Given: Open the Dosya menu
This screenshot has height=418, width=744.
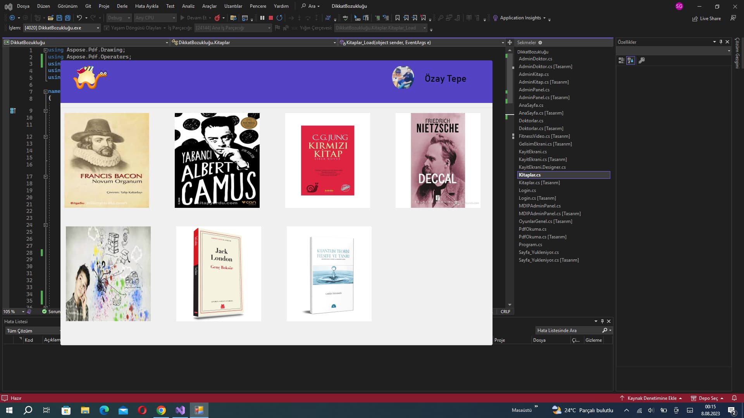Looking at the screenshot, I should pyautogui.click(x=23, y=6).
